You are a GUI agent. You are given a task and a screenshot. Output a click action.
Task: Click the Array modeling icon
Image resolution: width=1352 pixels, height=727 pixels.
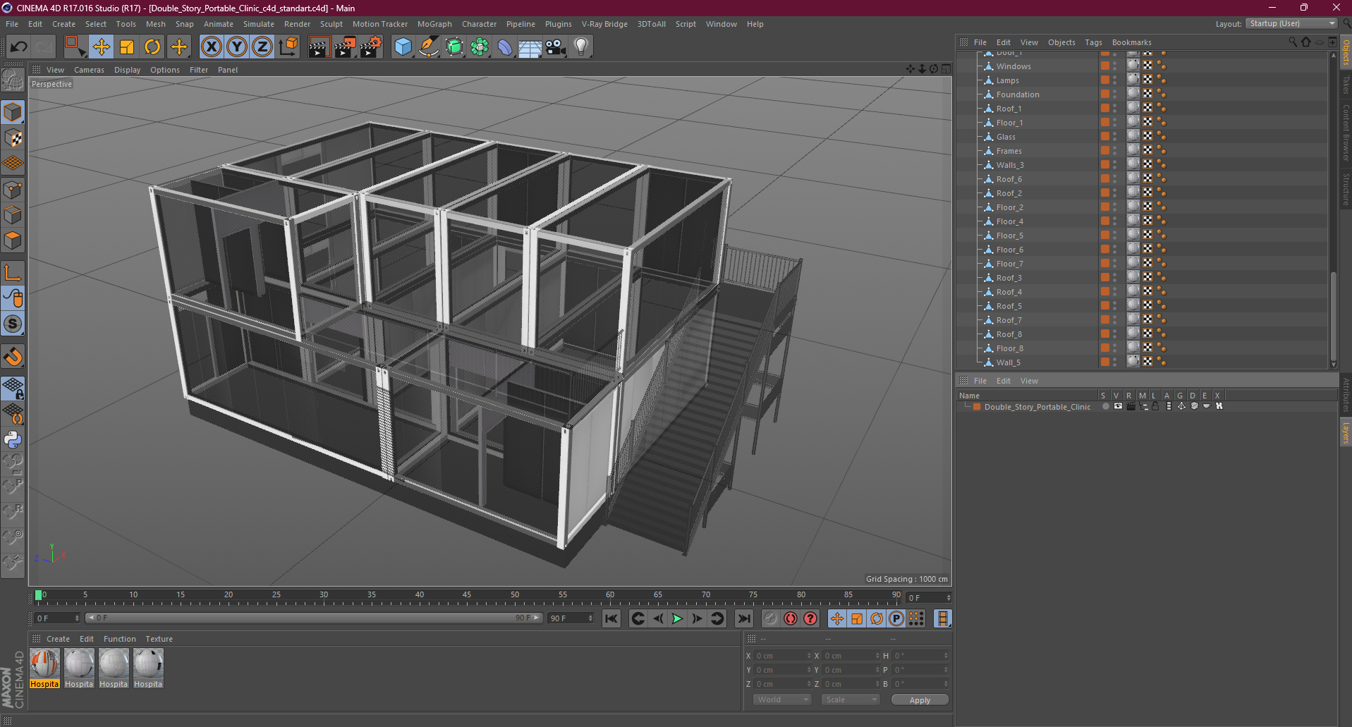tap(480, 47)
